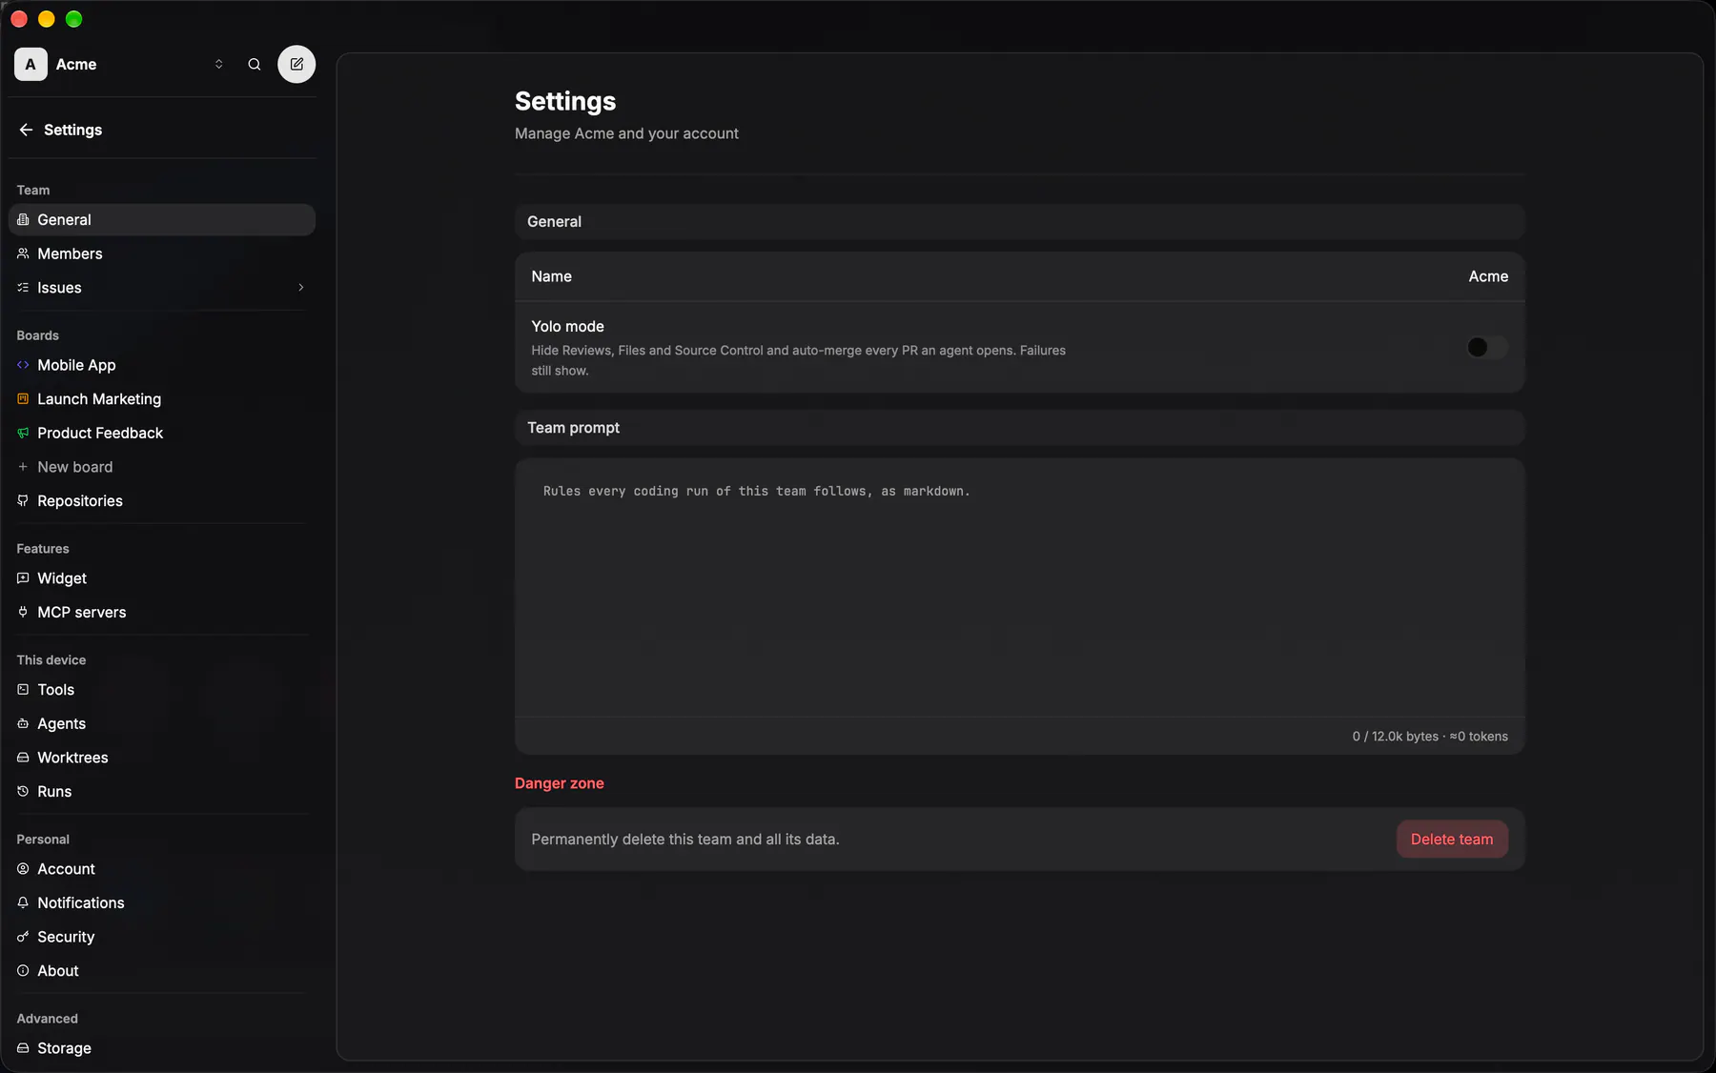Click the 'Settings' page title heading
The width and height of the screenshot is (1716, 1073).
[x=565, y=101]
